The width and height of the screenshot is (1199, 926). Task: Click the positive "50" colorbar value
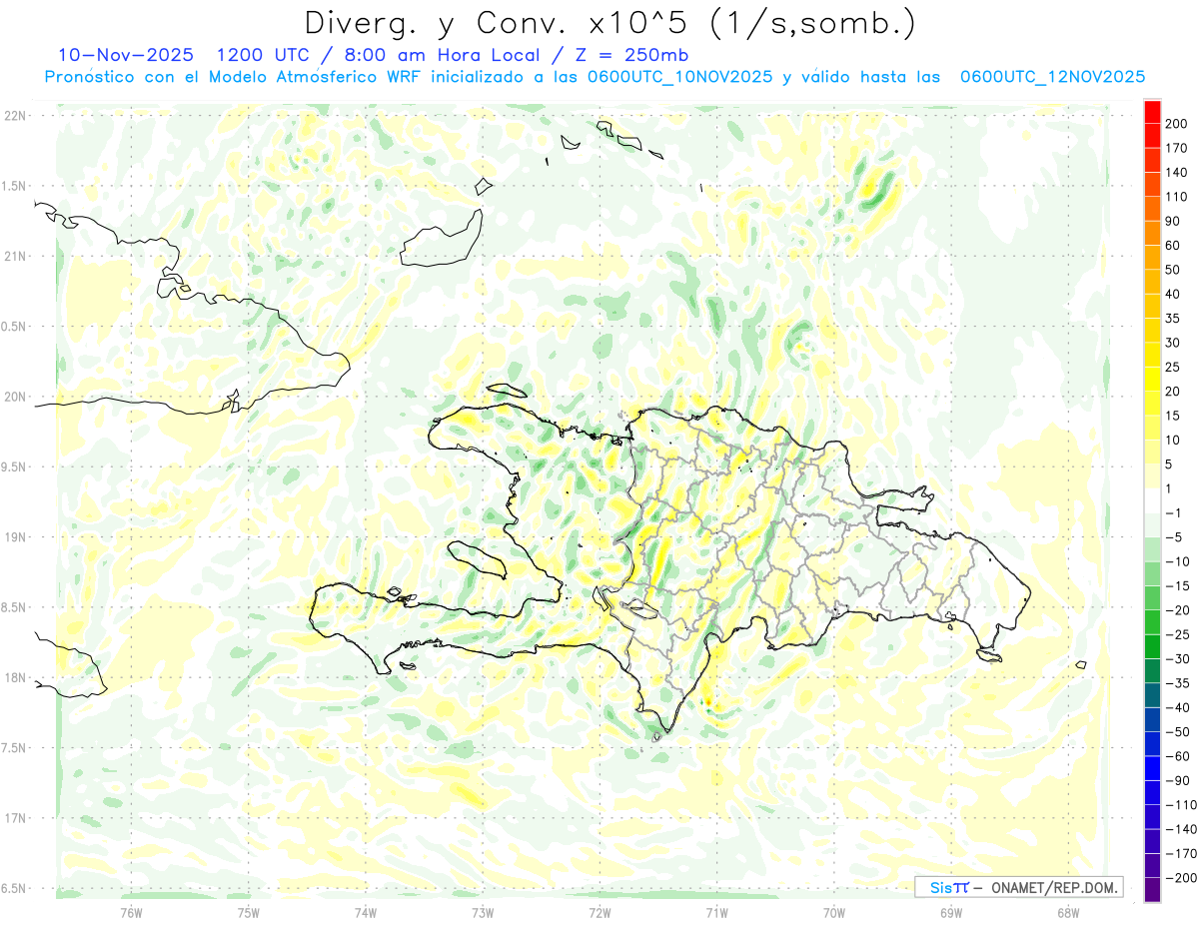[x=1174, y=270]
